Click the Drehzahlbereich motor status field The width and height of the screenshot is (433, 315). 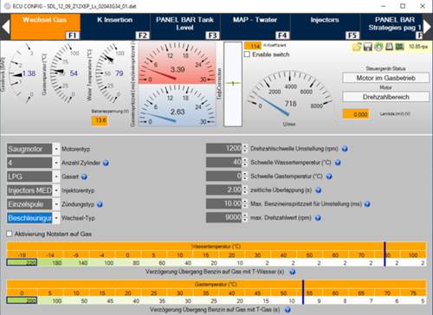[x=385, y=97]
